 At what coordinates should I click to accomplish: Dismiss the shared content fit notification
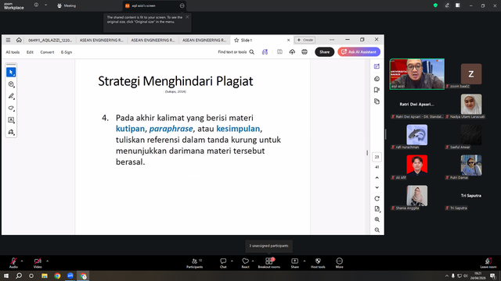tap(187, 17)
